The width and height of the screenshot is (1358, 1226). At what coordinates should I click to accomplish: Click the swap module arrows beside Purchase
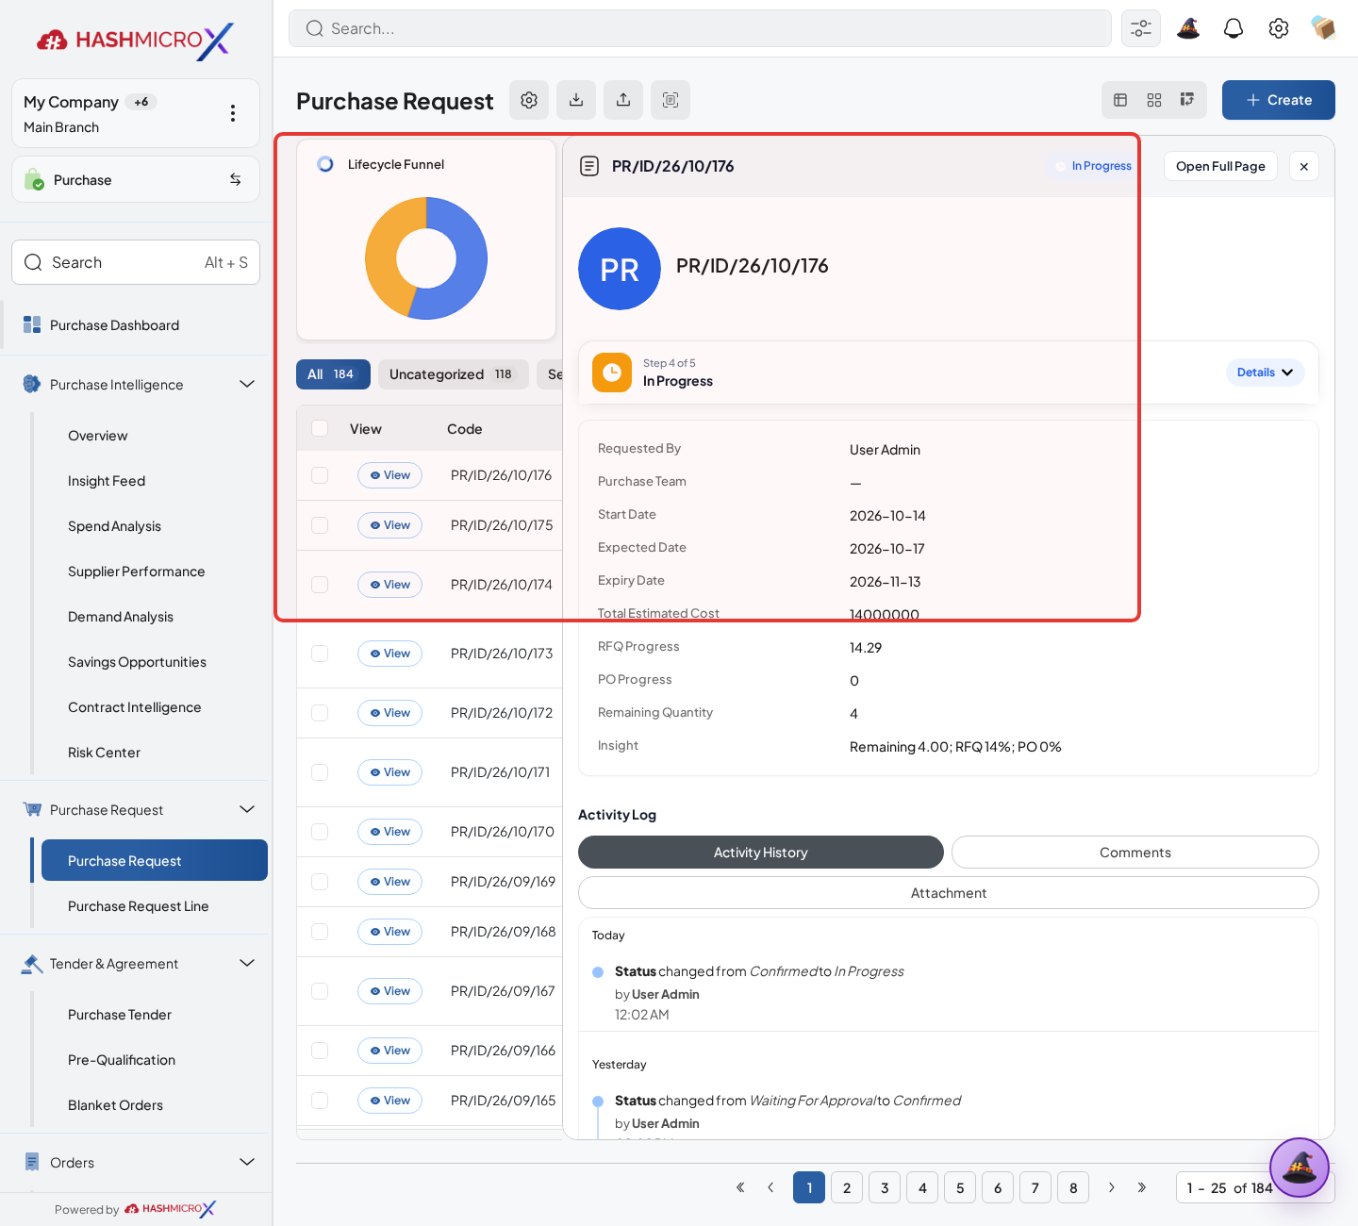pos(236,179)
